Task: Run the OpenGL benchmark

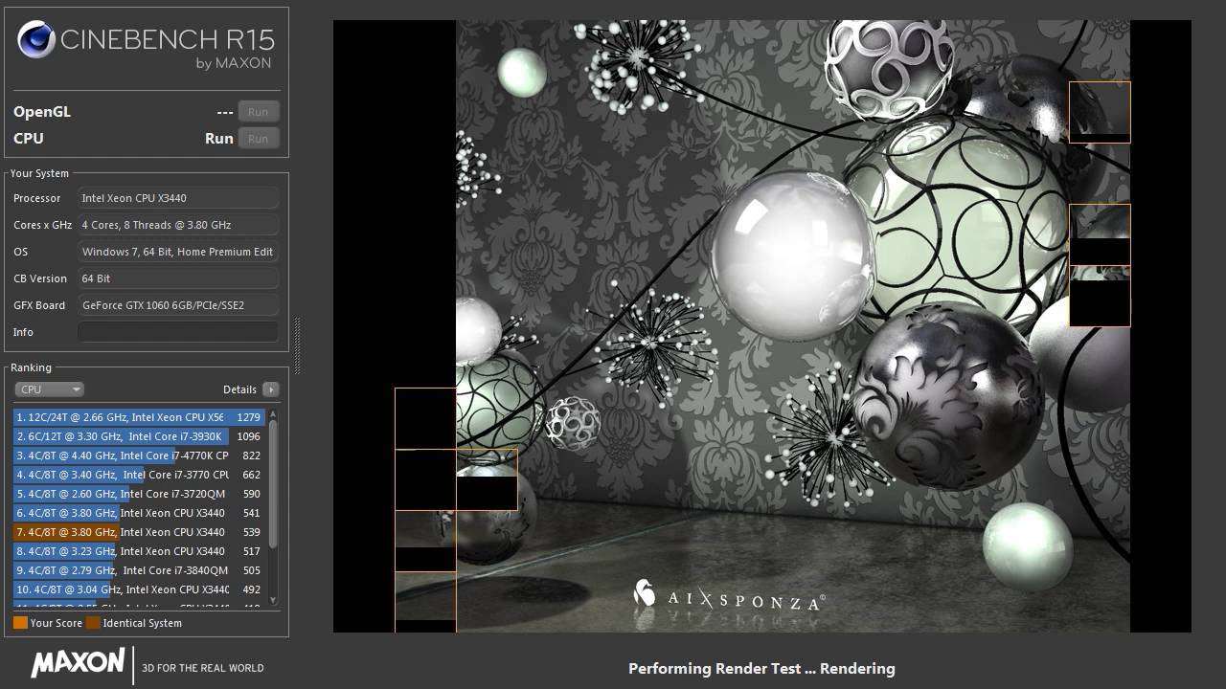Action: tap(258, 112)
